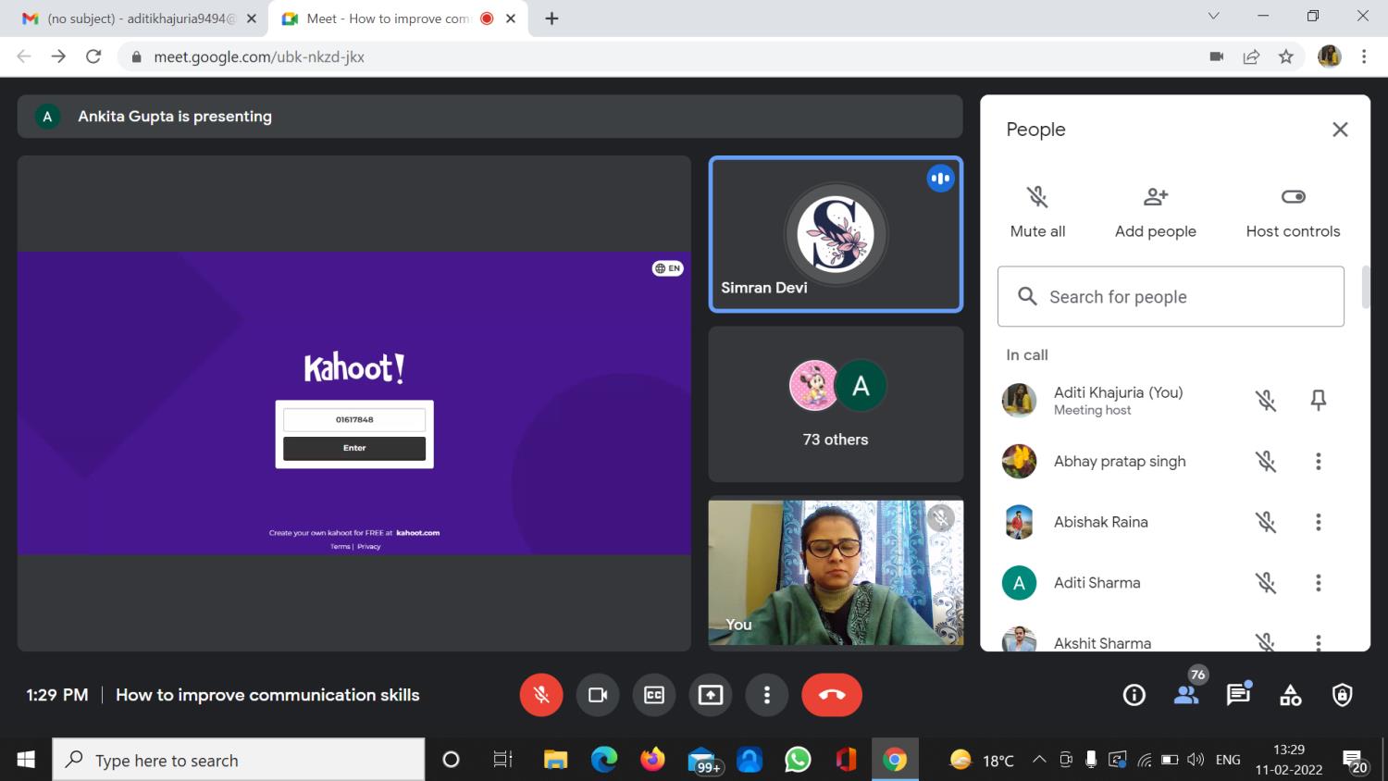Click the Terms link under Kahoot
Viewport: 1388px width, 781px height.
(x=341, y=547)
